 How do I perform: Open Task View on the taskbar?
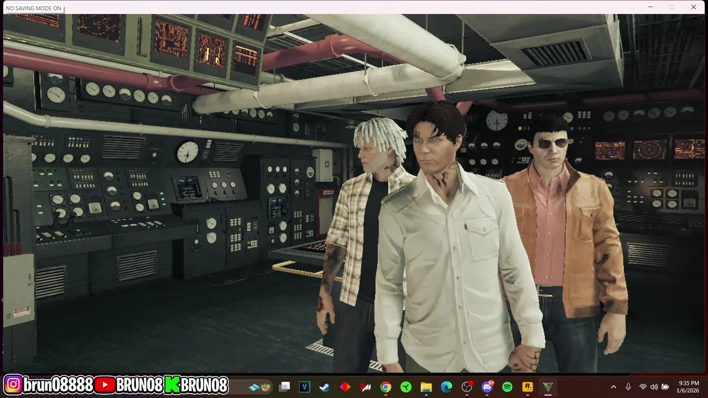284,387
